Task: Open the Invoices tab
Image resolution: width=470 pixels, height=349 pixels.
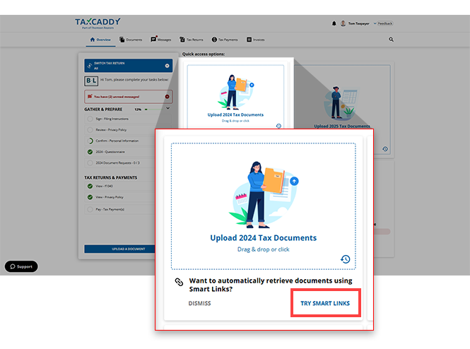Action: pyautogui.click(x=256, y=40)
